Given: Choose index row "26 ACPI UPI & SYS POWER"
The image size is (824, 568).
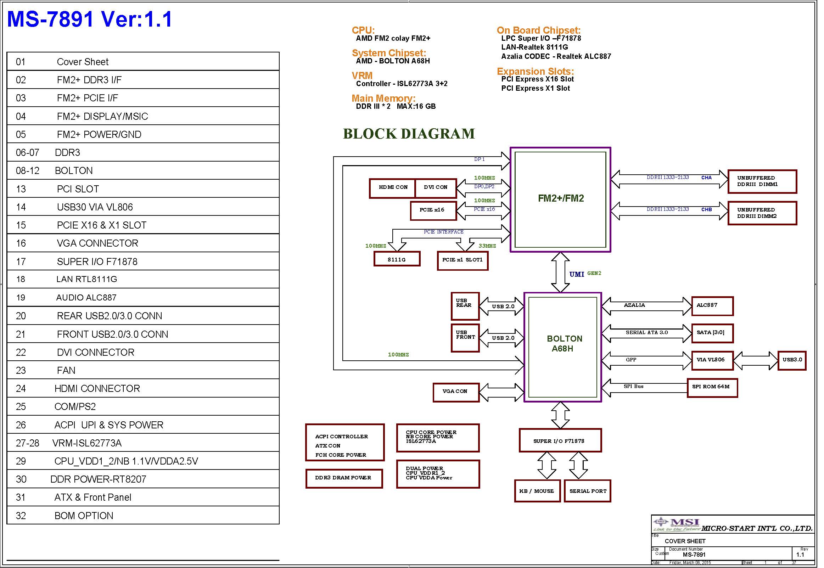Looking at the screenshot, I should [x=143, y=424].
